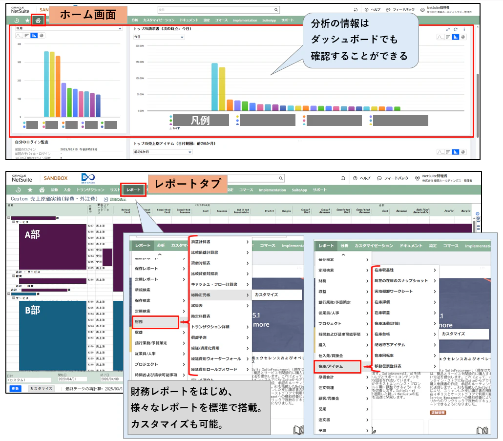Switch Top 25 portlet to line chart
Viewport: 503px width, 441px height.
tap(440, 37)
